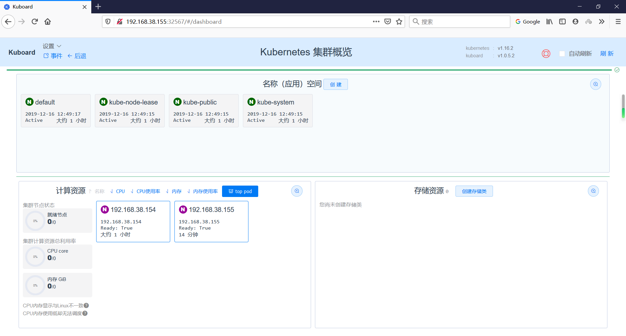Click the red lifebuoy help icon
Image resolution: width=626 pixels, height=336 pixels.
coord(546,53)
